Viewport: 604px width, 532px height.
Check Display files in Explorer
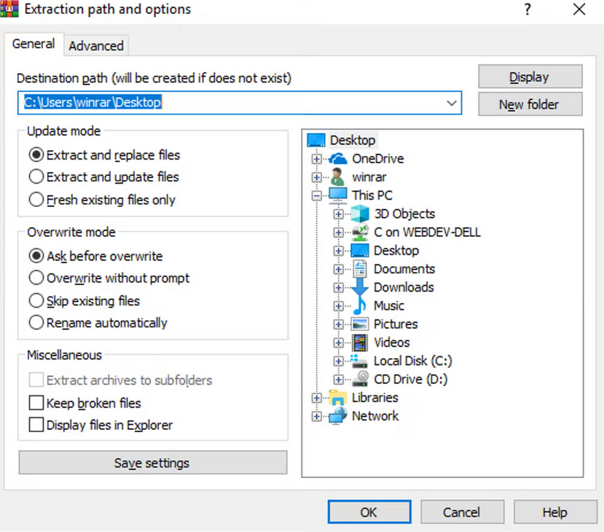tap(36, 425)
